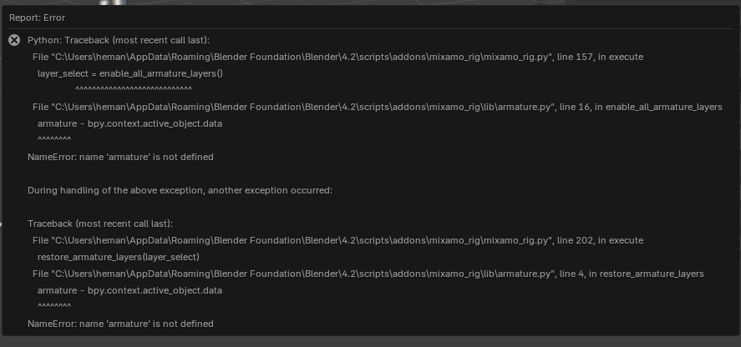741x347 pixels.
Task: Click the error X icon in report
Action: click(x=14, y=40)
